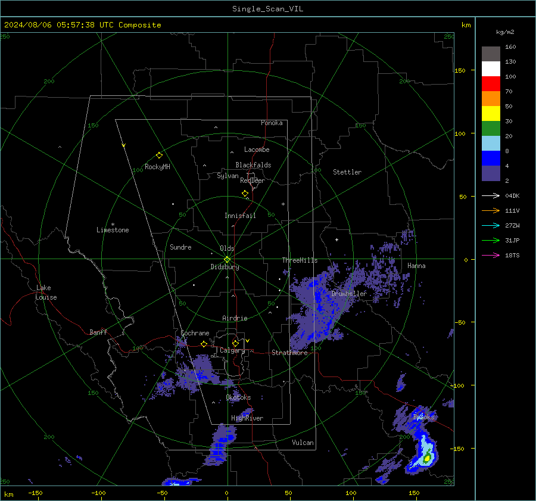Viewport: 536px width, 501px height.
Task: Click the Hanna town label
Action: (416, 266)
